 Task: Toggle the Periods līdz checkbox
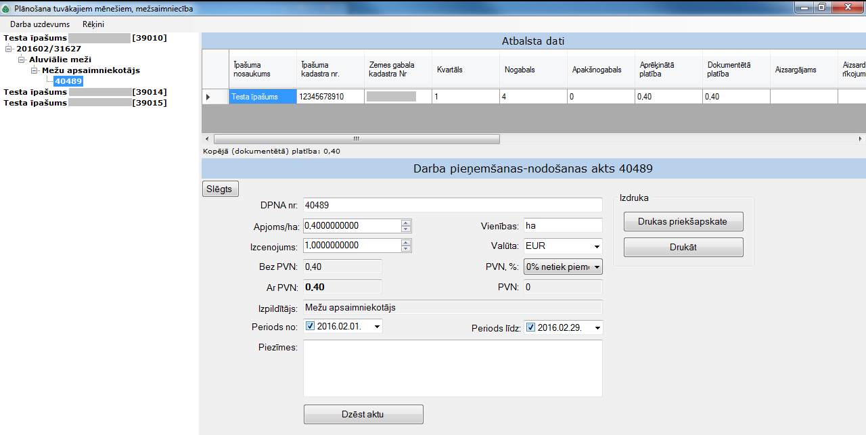tap(530, 328)
